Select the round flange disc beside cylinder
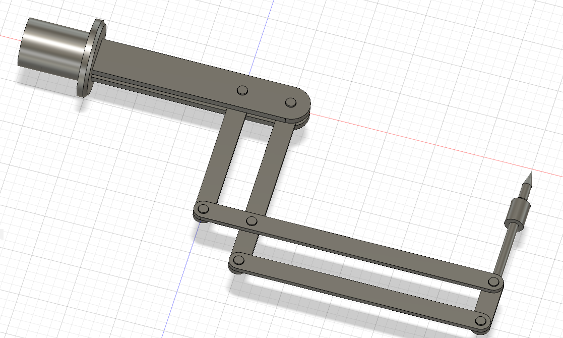This screenshot has height=338, width=563. [x=91, y=58]
